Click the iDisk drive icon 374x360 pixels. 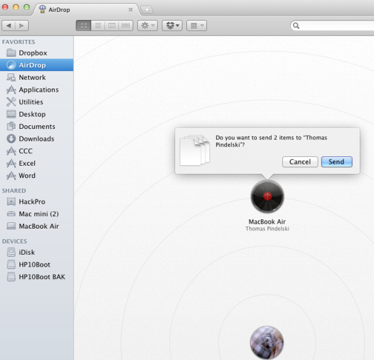11,252
